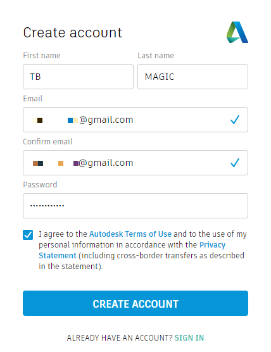The width and height of the screenshot is (271, 352).
Task: Click the First name label
Action: pos(42,56)
